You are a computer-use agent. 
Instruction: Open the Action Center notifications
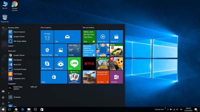point(196,110)
